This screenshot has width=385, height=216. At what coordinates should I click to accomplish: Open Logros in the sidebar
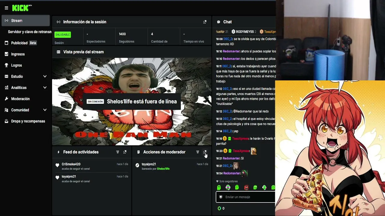coord(17,65)
